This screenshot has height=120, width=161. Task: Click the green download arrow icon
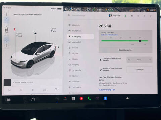(x=125, y=16)
